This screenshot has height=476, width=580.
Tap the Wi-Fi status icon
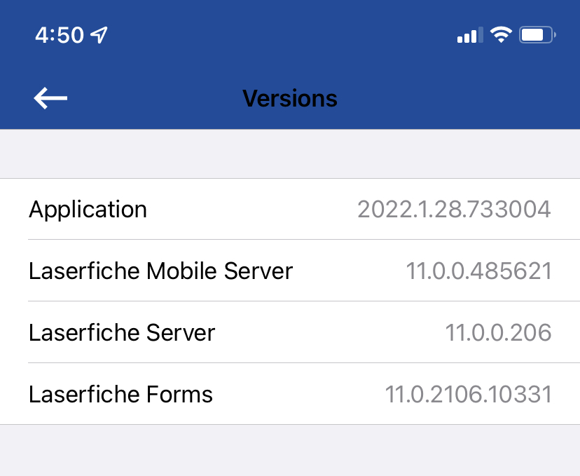click(501, 34)
